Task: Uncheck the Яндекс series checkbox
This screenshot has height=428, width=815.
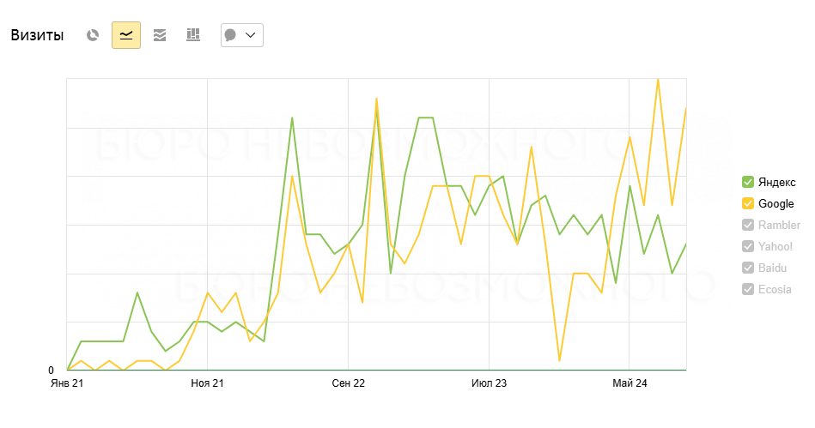Action: click(747, 182)
